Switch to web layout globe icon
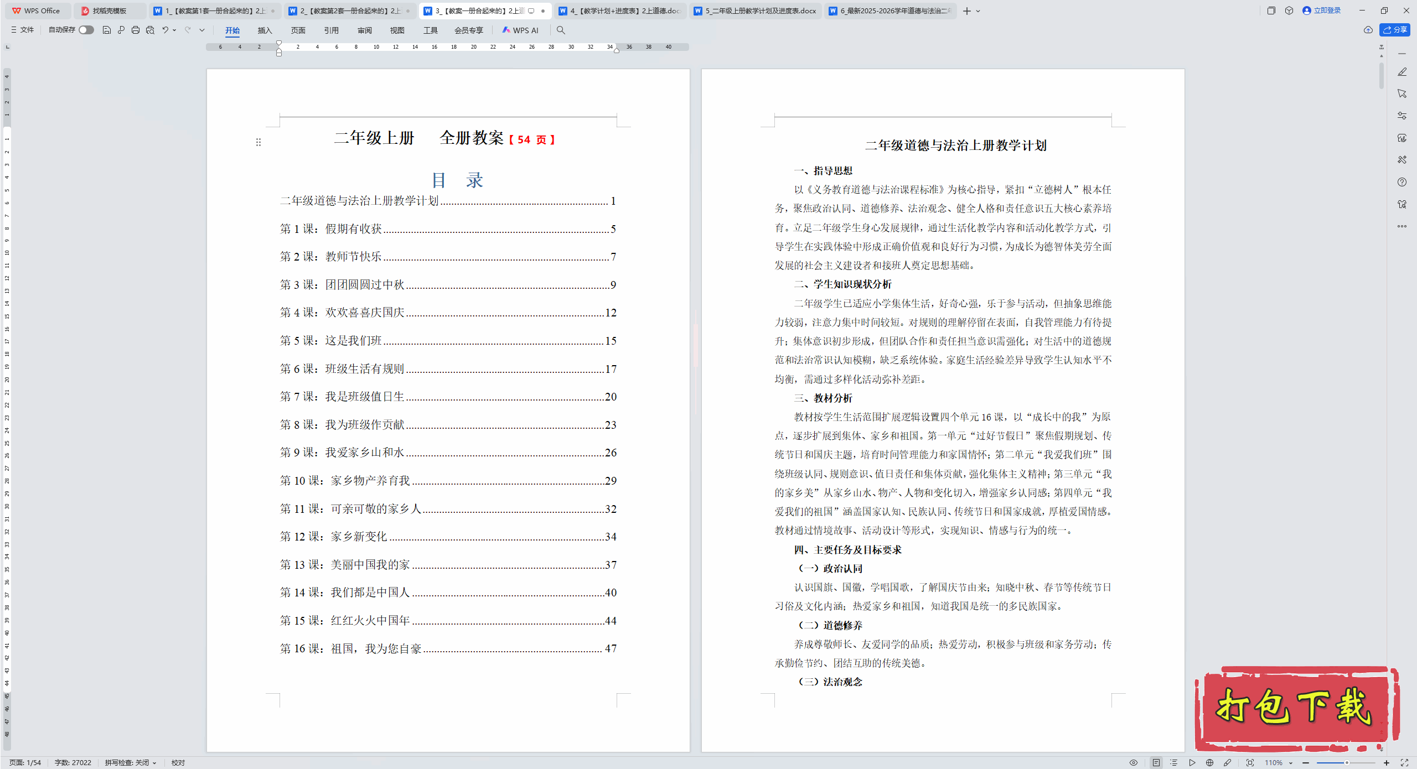 click(1210, 762)
